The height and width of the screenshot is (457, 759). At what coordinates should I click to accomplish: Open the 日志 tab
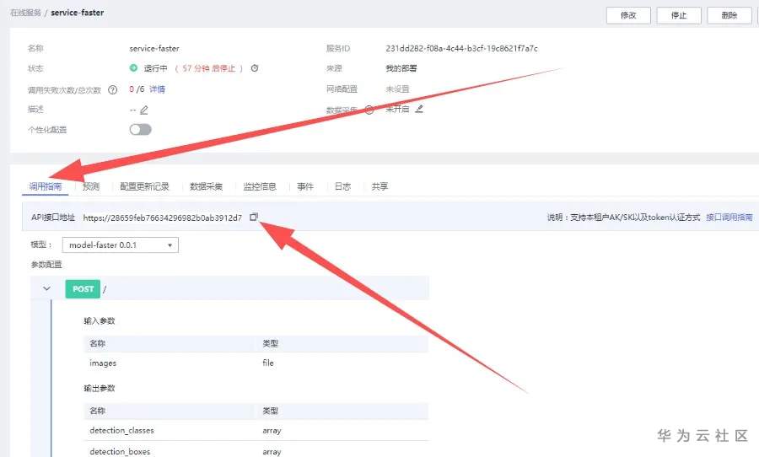coord(342,186)
